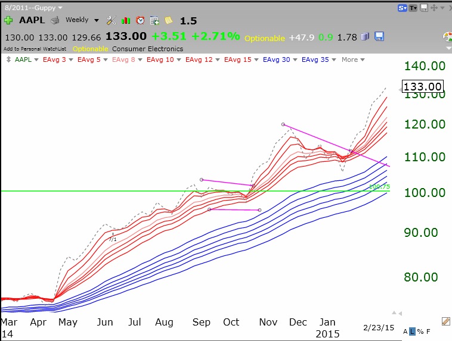Click the 2/23/15 date label

tap(379, 327)
